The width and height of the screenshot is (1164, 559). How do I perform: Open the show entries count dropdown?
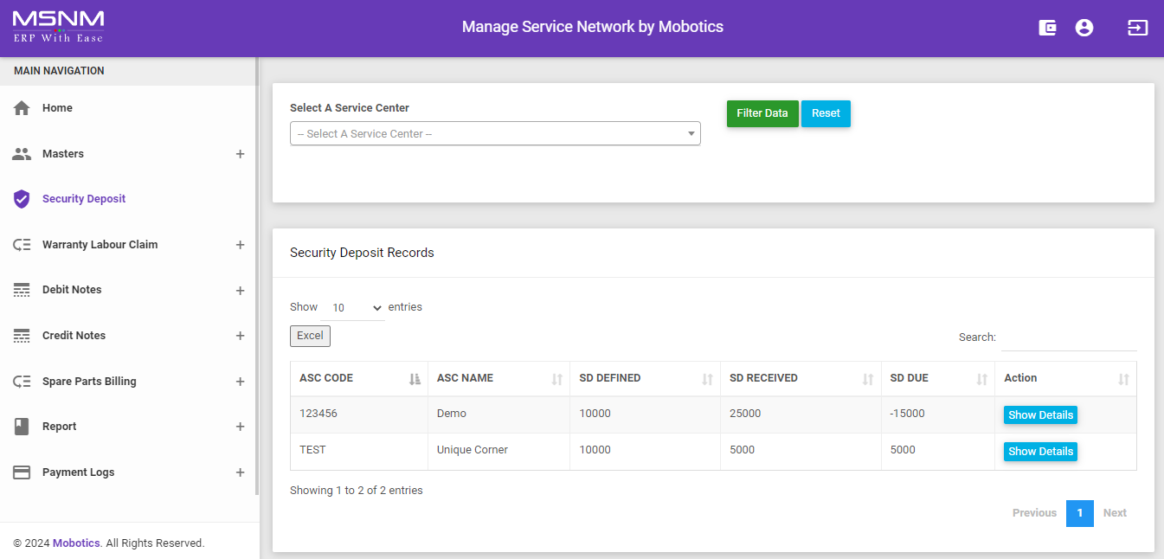click(x=357, y=308)
